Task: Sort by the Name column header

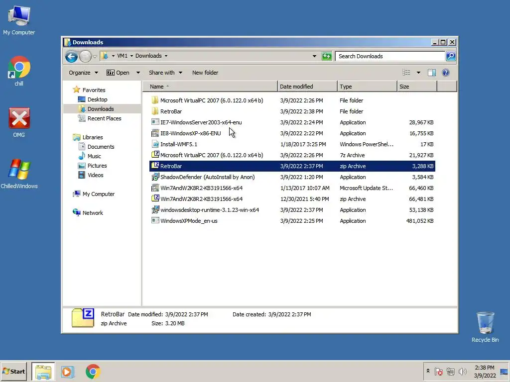Action: [x=210, y=87]
